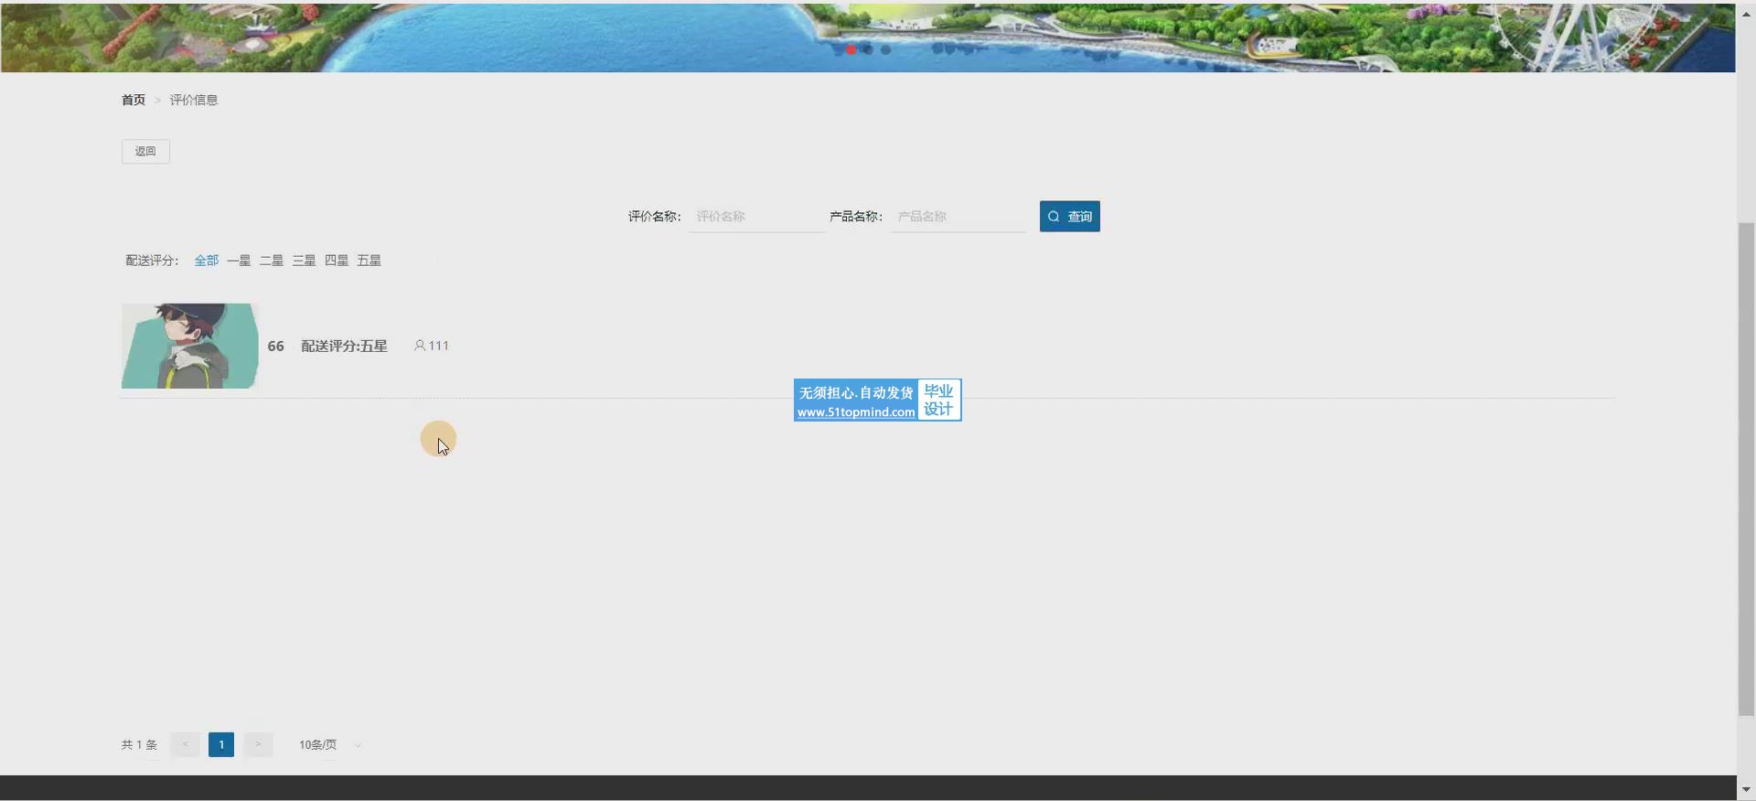Open the review avatar thumbnail

(190, 346)
